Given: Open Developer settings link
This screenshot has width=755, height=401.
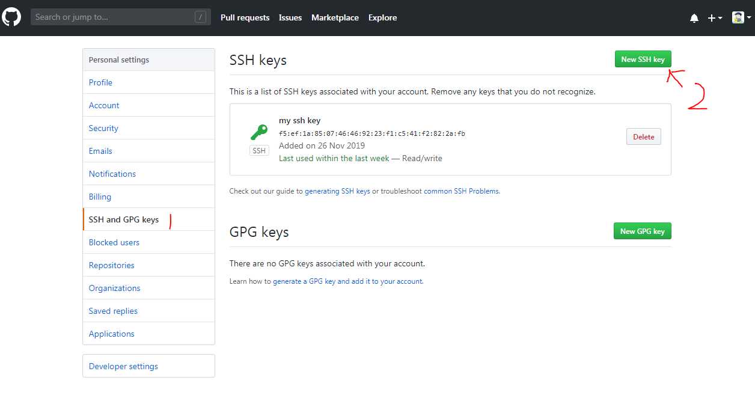Looking at the screenshot, I should point(148,366).
